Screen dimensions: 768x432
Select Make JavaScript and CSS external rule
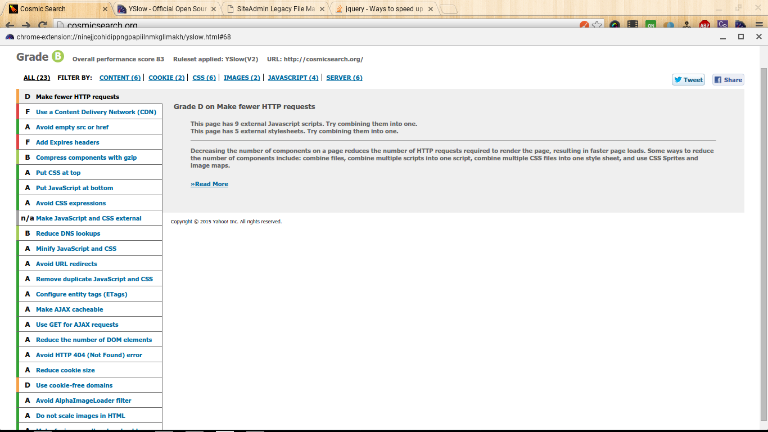pos(89,218)
